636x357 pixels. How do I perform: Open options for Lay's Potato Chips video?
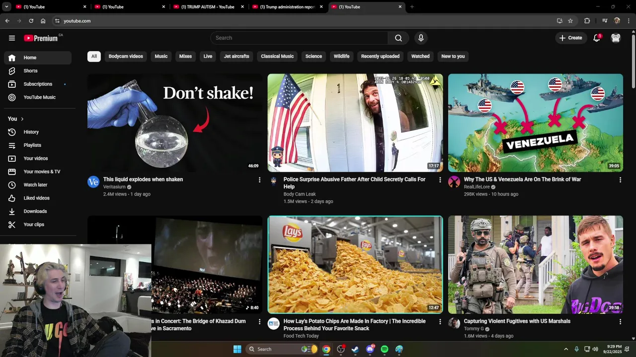pos(440,322)
